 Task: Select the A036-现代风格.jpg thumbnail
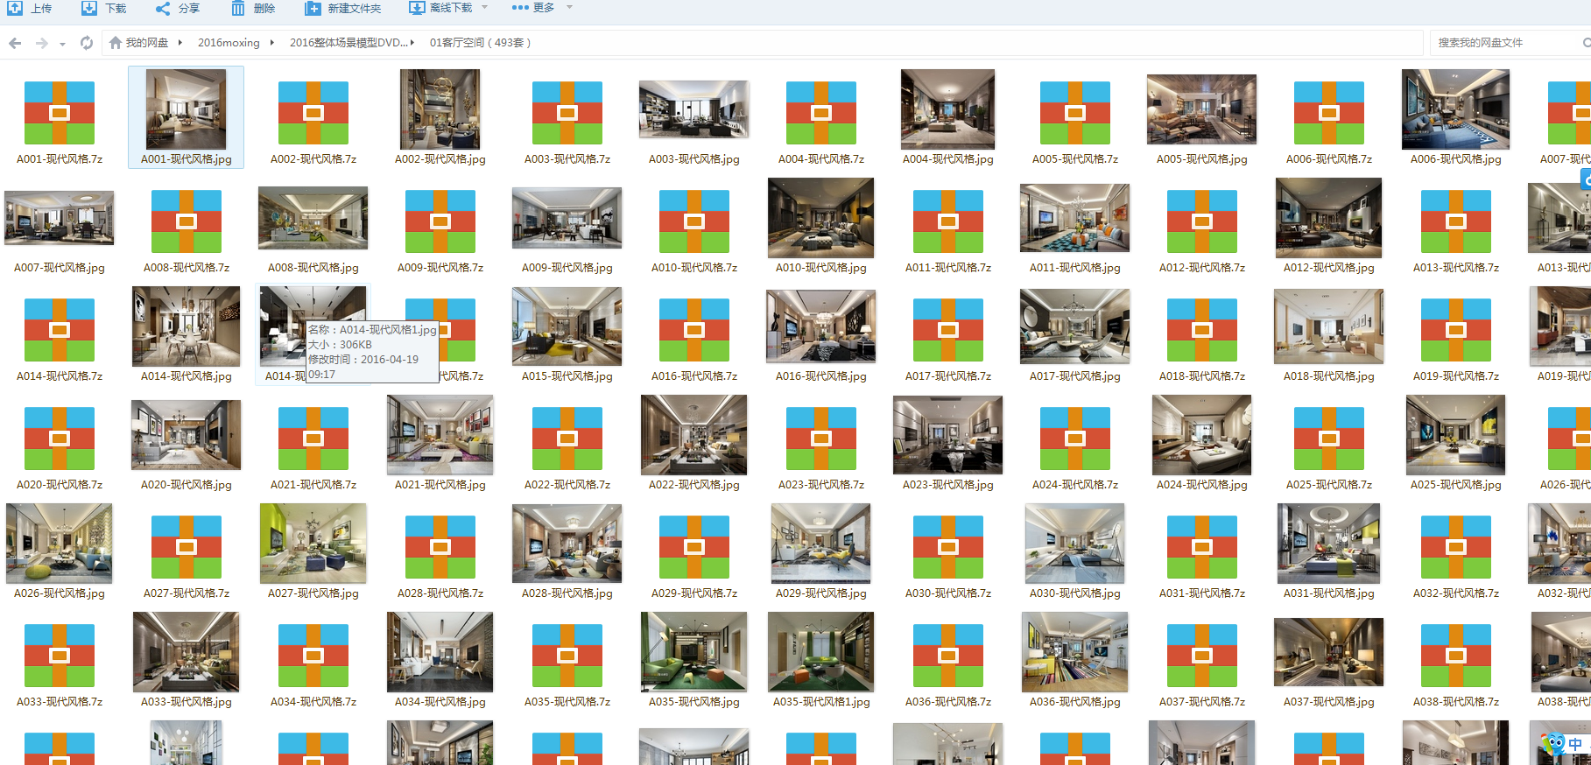coord(1075,652)
